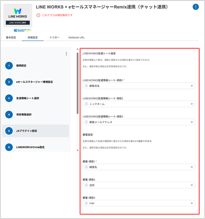Open the 顧客-項目1 顧客名 dropdown

(x=139, y=167)
